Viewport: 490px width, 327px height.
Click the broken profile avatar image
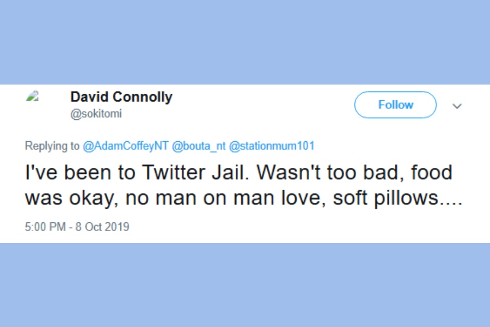[33, 96]
